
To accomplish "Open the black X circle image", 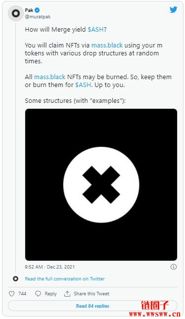I will (101, 185).
